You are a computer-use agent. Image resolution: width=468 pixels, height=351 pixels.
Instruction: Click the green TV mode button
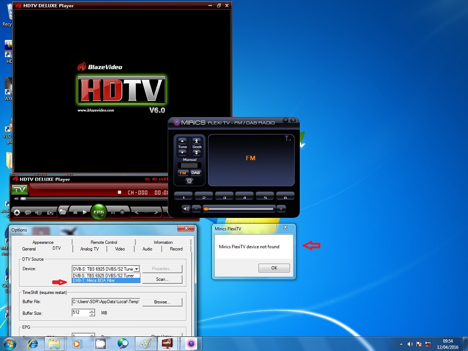[x=19, y=189]
